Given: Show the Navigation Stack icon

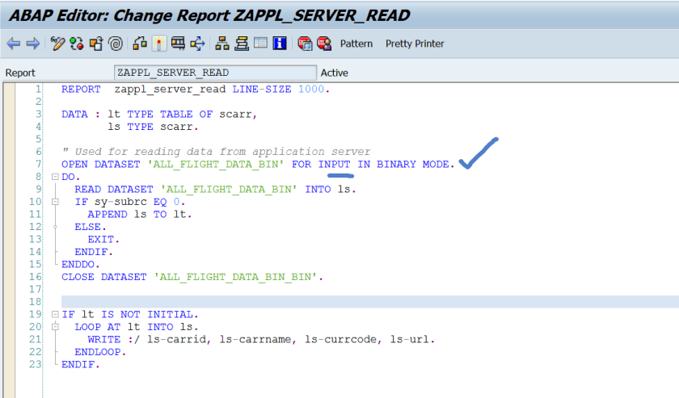Looking at the screenshot, I should (242, 44).
